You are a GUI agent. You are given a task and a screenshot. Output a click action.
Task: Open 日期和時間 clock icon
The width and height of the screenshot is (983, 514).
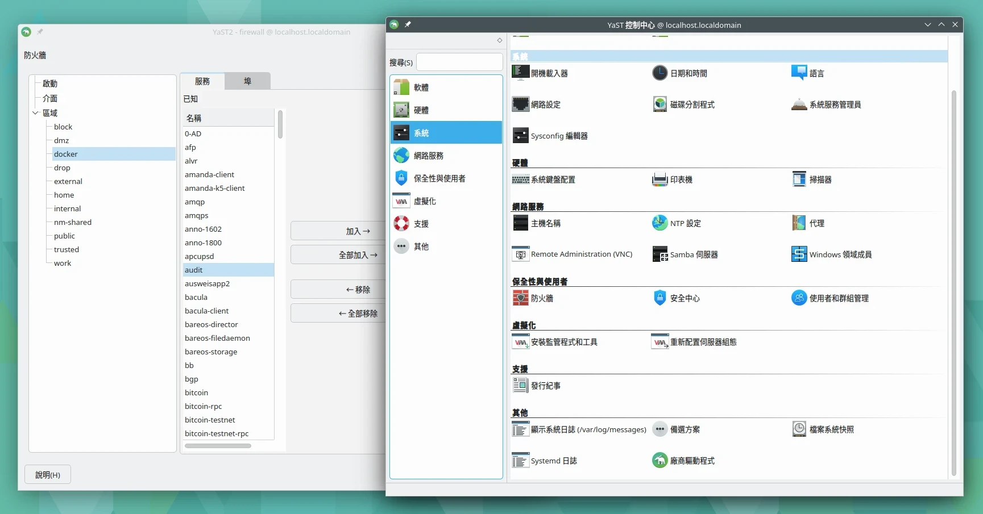(660, 73)
